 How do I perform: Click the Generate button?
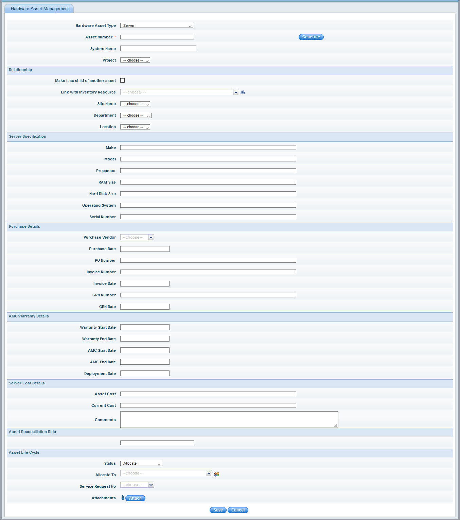click(311, 37)
